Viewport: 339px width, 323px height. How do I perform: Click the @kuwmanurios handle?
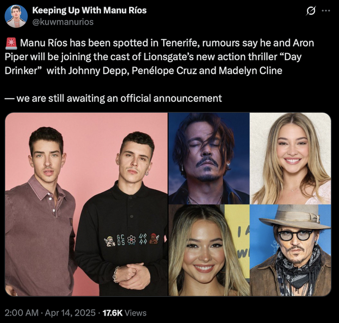point(63,22)
